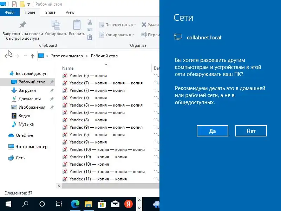Click pin icon next to Загрузки
This screenshot has height=211, width=281.
(52, 90)
